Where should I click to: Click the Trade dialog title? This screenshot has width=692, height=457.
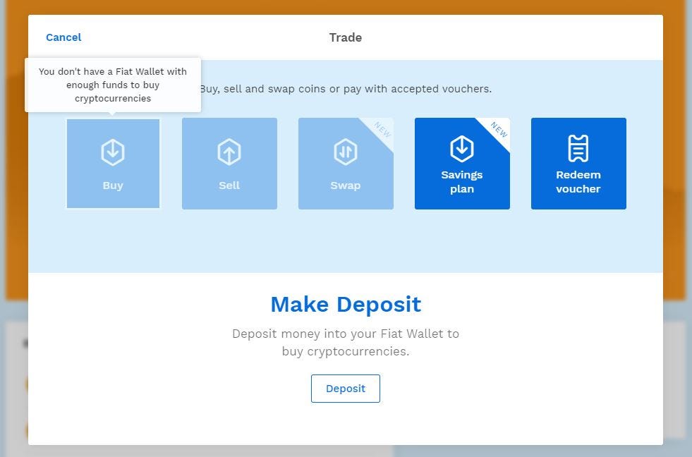(x=346, y=37)
